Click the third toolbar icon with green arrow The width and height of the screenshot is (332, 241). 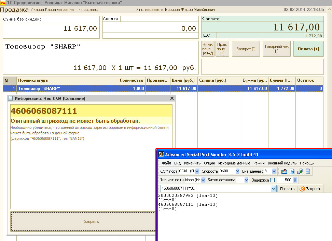tap(300, 171)
